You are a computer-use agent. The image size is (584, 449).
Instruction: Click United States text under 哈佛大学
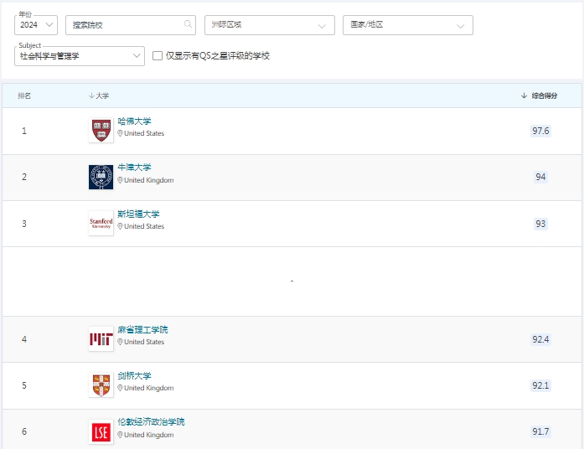click(x=144, y=133)
